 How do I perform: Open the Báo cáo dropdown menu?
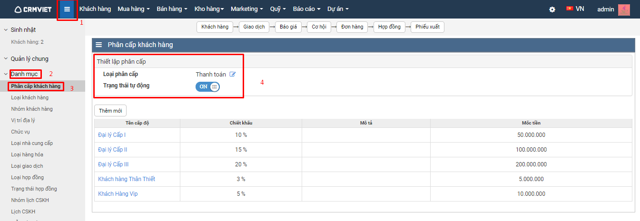(306, 9)
